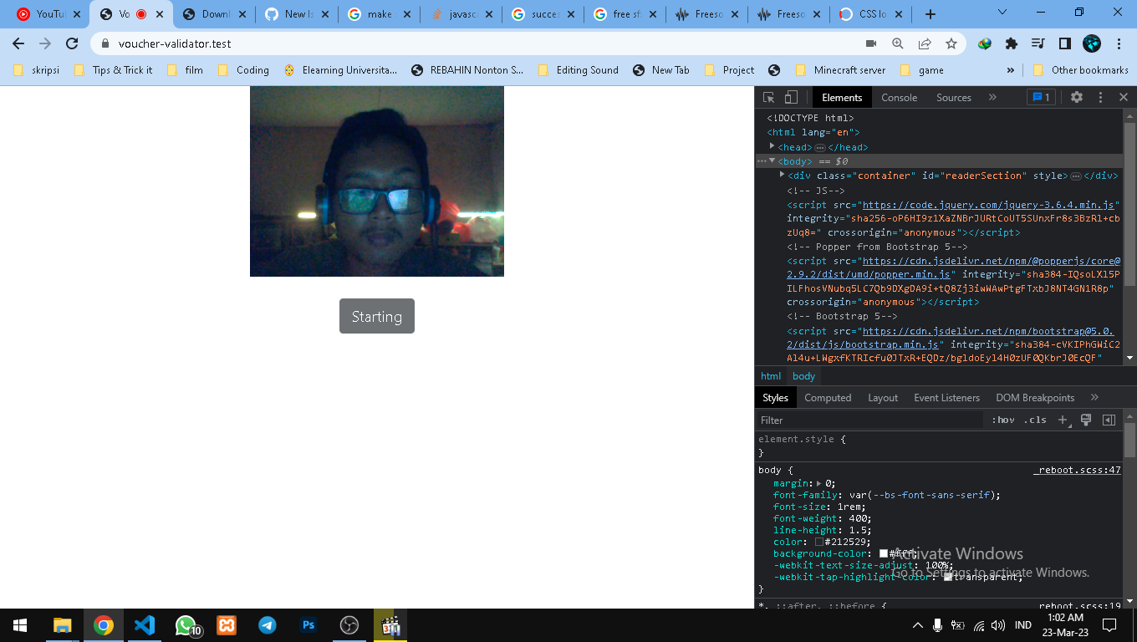
Task: Click the background-color swatch
Action: coord(884,553)
